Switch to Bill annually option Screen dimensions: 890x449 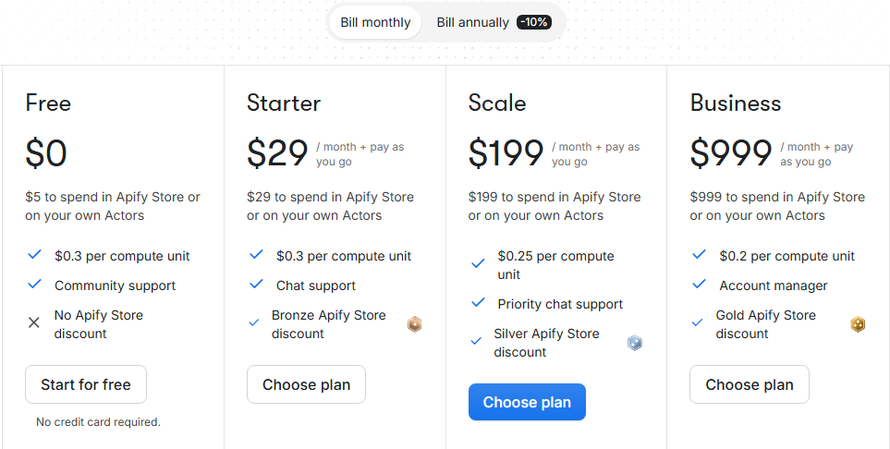tap(473, 22)
